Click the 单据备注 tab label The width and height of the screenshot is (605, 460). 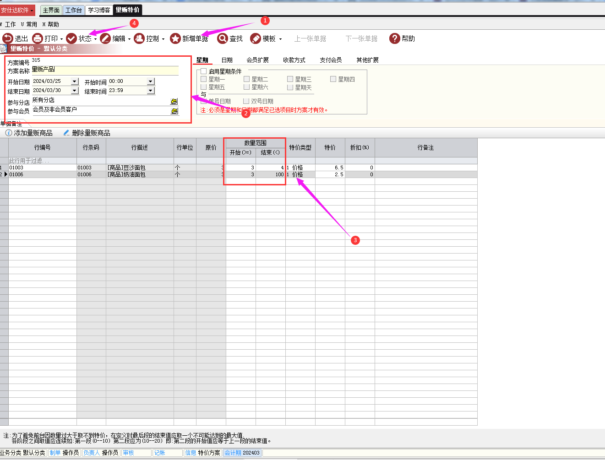click(11, 124)
